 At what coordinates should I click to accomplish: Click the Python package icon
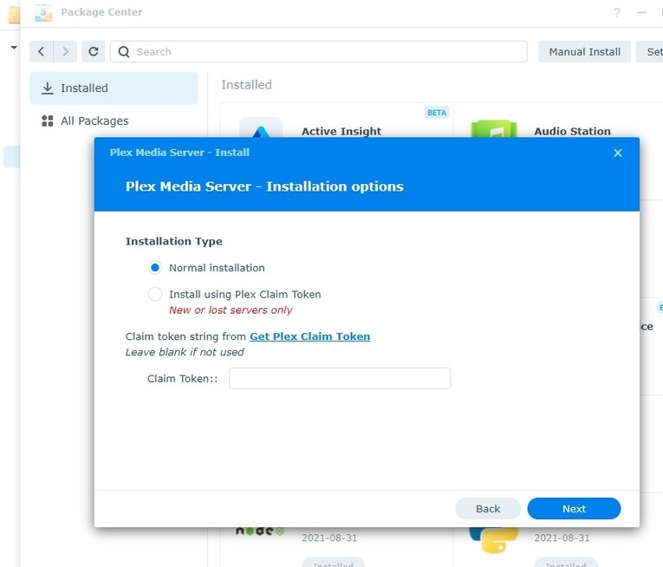tap(493, 540)
